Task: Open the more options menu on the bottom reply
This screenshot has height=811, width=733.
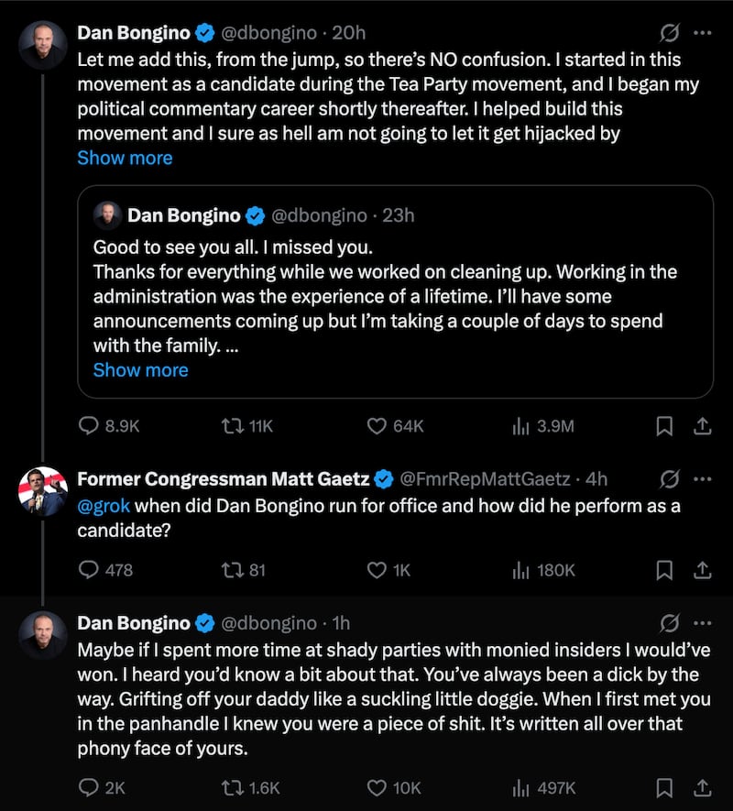Action: pos(704,622)
